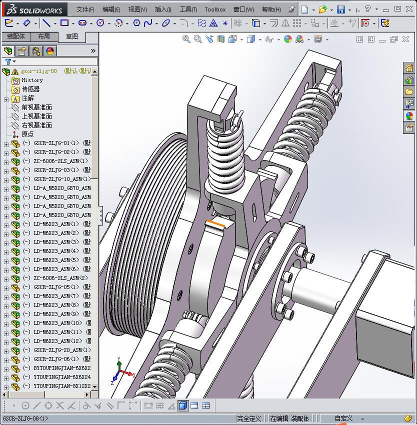Click the Linear Sketch Pattern tool
This screenshot has height=425, width=417.
(297, 23)
